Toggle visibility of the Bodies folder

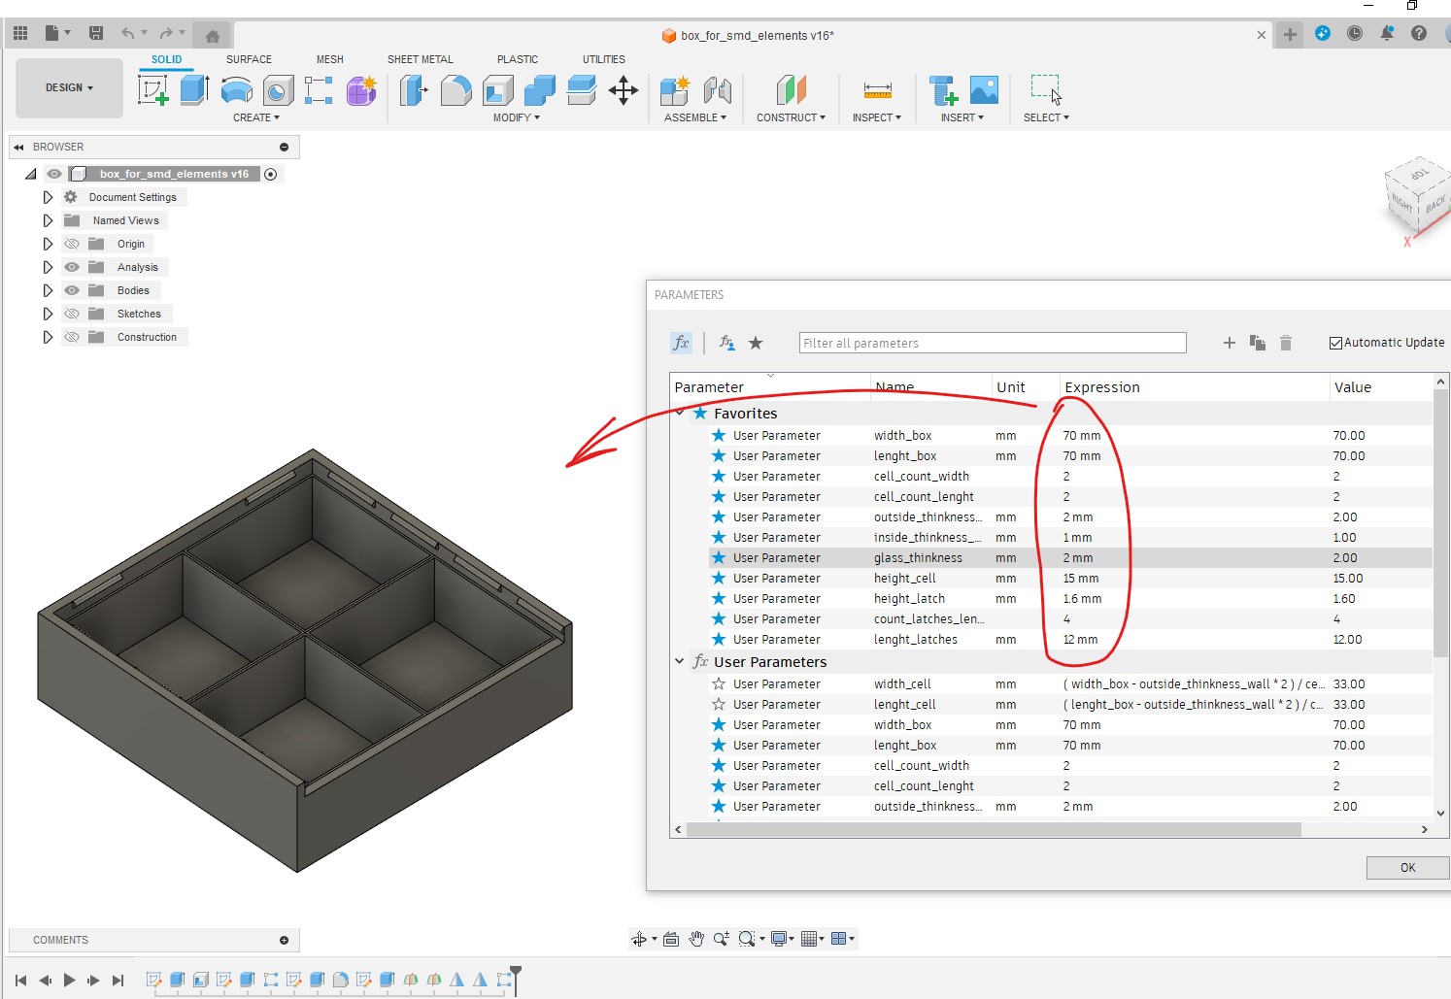pyautogui.click(x=71, y=289)
